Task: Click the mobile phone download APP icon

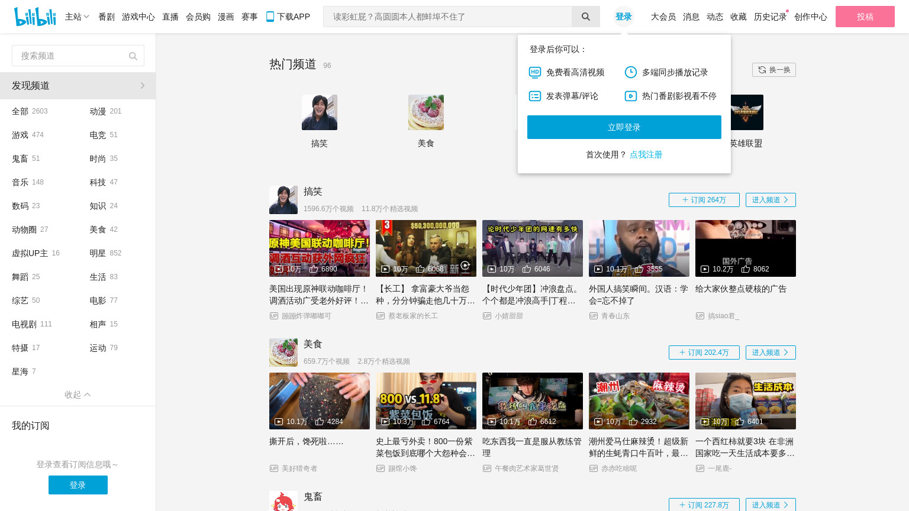Action: point(270,17)
